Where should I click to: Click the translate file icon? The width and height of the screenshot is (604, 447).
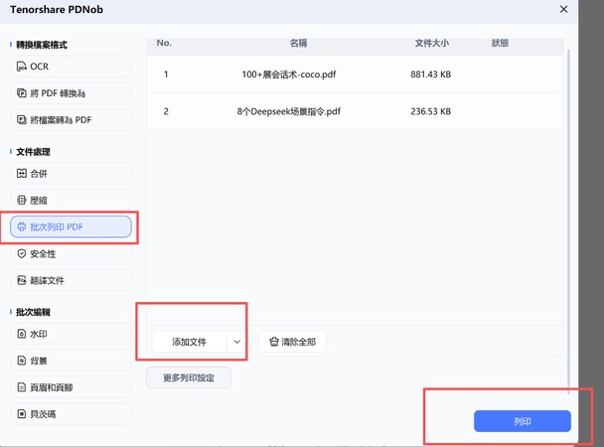pos(22,280)
